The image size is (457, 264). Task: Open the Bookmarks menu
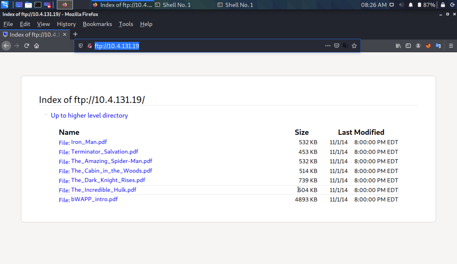click(x=97, y=24)
